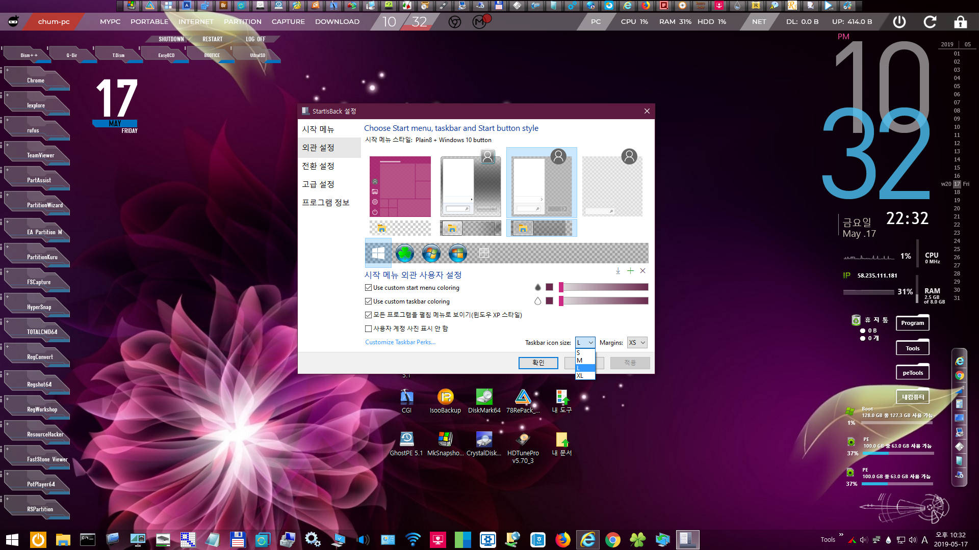Click the filled droplet start menu opacity icon

(x=537, y=287)
